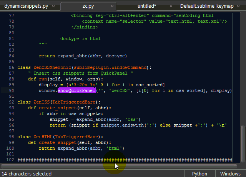Close the dynamicsnippets.py tab
Viewport: 246px width, 177px height.
[x=53, y=7]
